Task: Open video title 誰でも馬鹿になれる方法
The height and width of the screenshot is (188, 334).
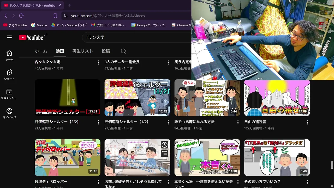Action: (194, 122)
